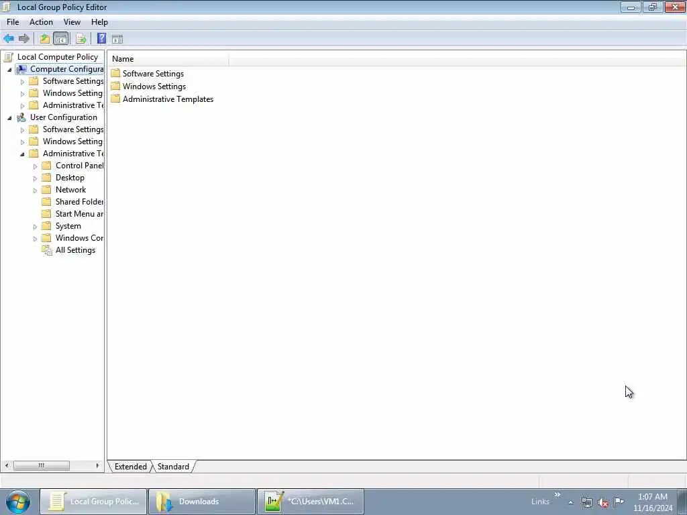Restore down the Local Group Policy Editor window

click(652, 7)
